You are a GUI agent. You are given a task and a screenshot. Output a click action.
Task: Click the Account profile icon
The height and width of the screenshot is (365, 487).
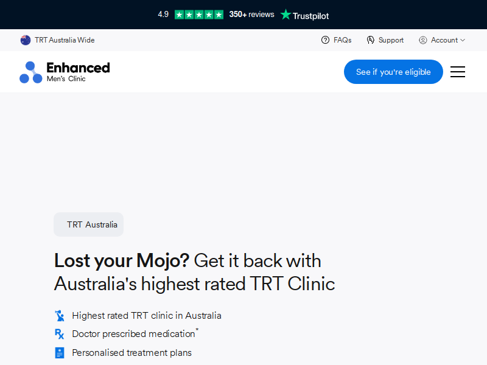(x=422, y=40)
